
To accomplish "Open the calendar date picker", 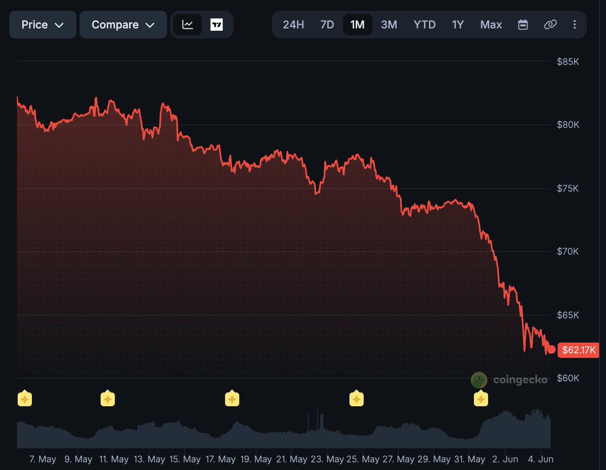I will point(523,25).
